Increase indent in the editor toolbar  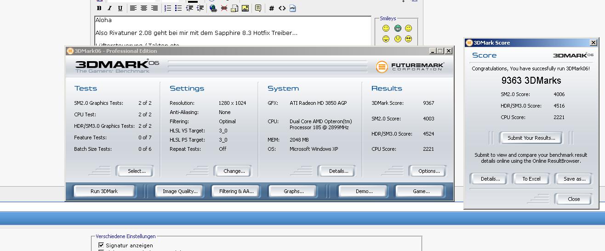(x=200, y=8)
